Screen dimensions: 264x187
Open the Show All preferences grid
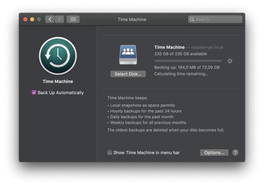click(73, 19)
